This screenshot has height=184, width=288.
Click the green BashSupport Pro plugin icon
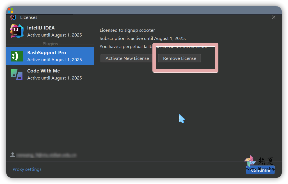pos(17,56)
